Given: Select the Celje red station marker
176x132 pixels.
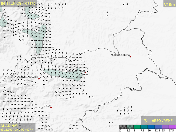Looking at the screenshot, I should click(x=51, y=107).
